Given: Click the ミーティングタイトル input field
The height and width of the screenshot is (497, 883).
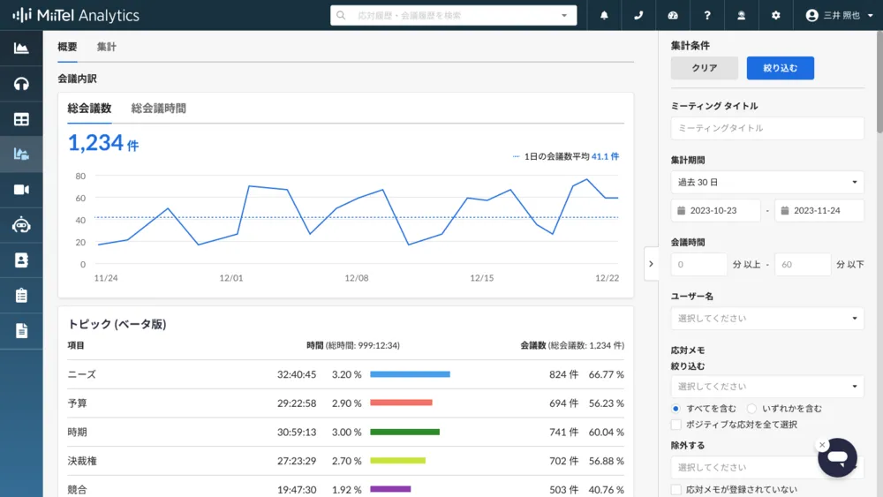Looking at the screenshot, I should (x=766, y=128).
